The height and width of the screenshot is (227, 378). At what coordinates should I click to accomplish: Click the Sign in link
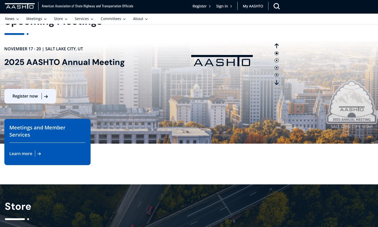point(224,6)
